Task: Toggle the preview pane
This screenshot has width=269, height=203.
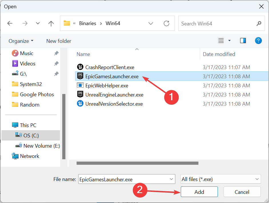Action: tap(243, 41)
